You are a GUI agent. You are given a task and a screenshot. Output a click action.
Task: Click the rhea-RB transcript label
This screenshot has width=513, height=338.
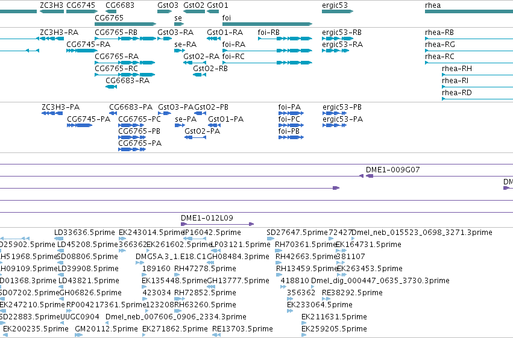pos(439,33)
